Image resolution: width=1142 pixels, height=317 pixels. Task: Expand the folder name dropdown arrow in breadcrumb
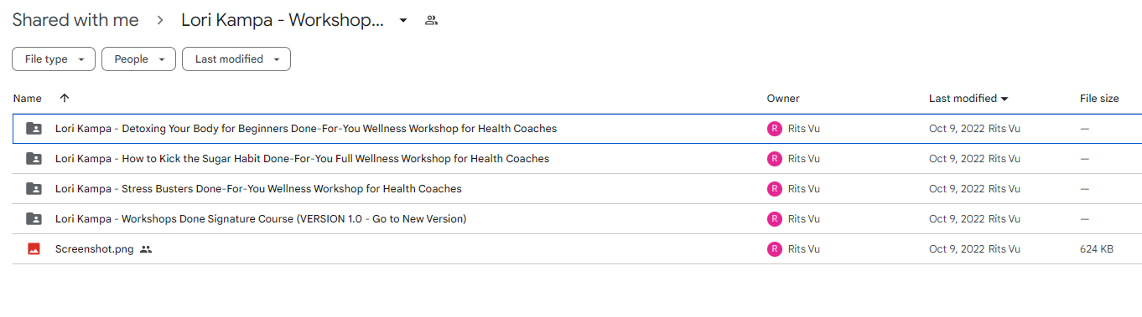[x=403, y=21]
